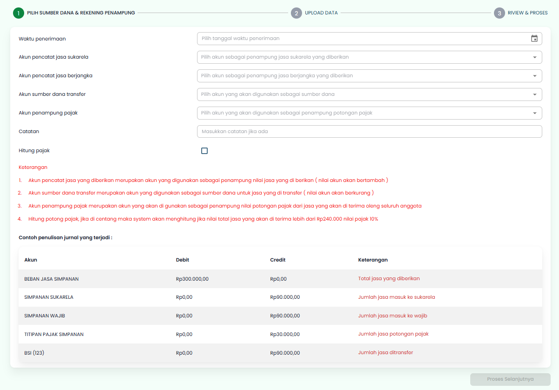The height and width of the screenshot is (390, 559).
Task: Click the BEBAN JASA SIMPANAN table row
Action: pyautogui.click(x=51, y=279)
